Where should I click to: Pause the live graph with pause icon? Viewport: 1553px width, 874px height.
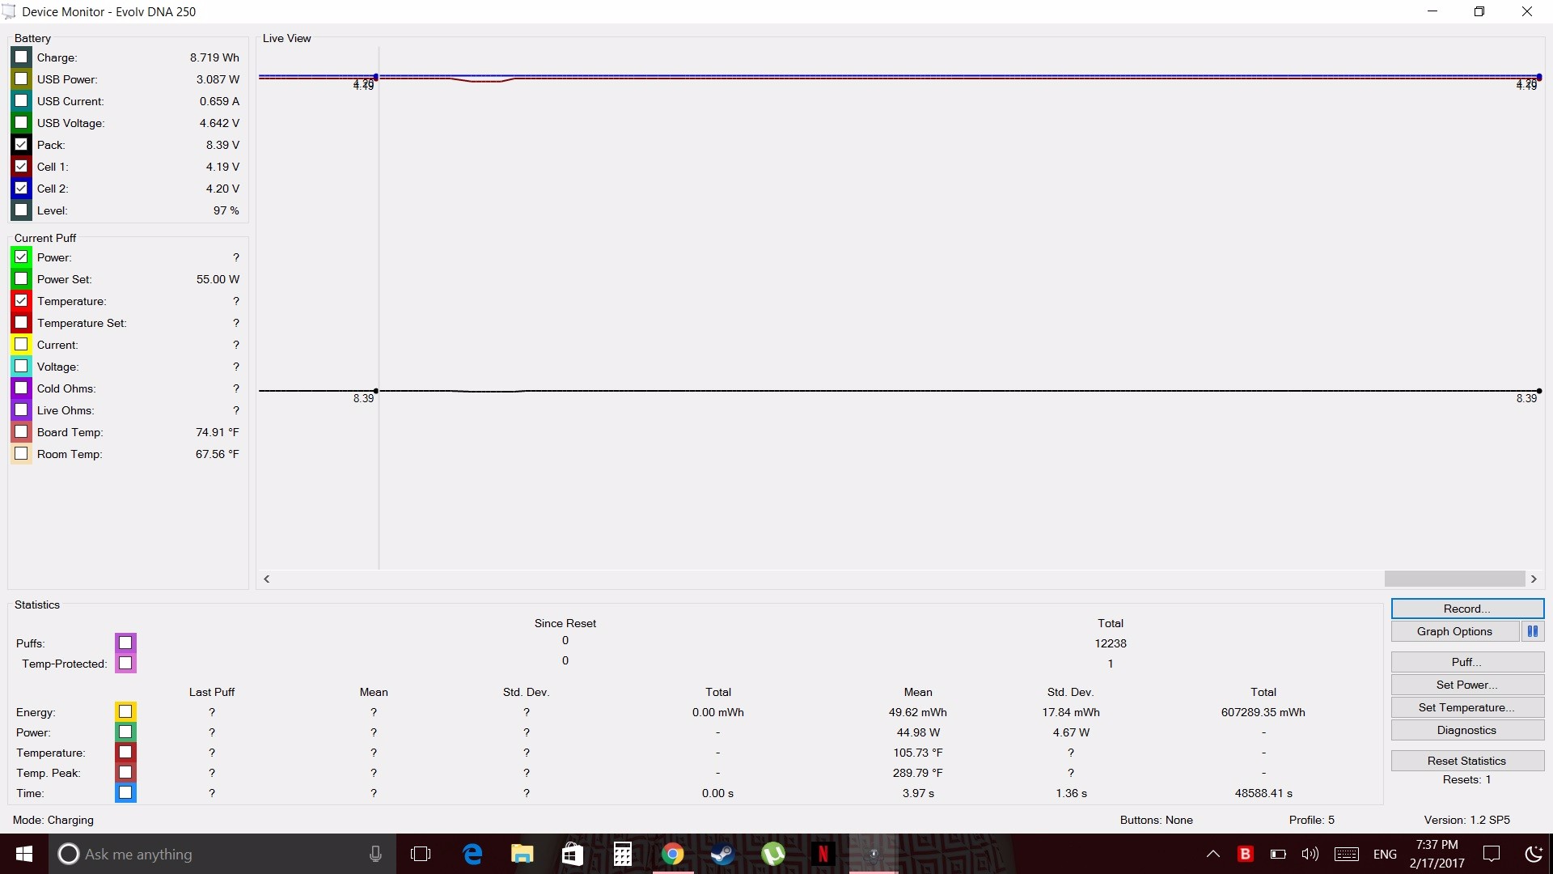pyautogui.click(x=1532, y=631)
